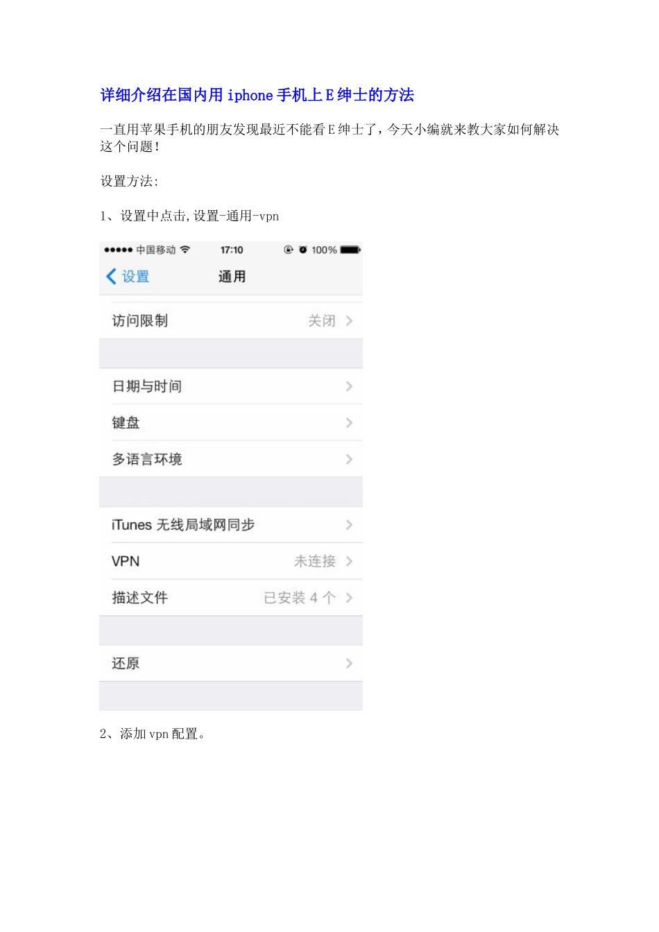Open iTunes 无线局域网同步 row
659x932 pixels.
coord(231,525)
